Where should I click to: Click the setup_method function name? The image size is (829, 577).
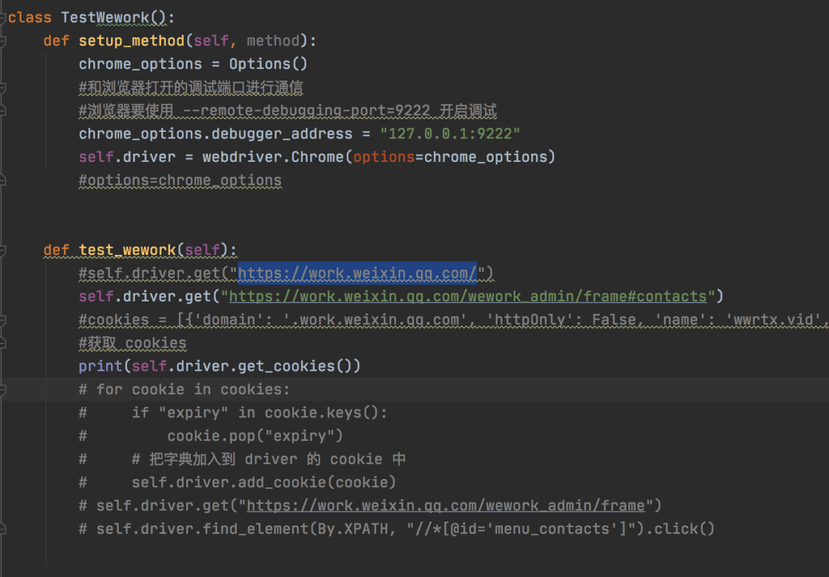[x=132, y=40]
